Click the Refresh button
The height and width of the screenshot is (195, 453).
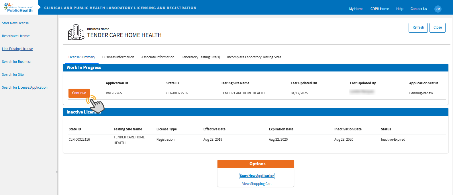tap(418, 27)
